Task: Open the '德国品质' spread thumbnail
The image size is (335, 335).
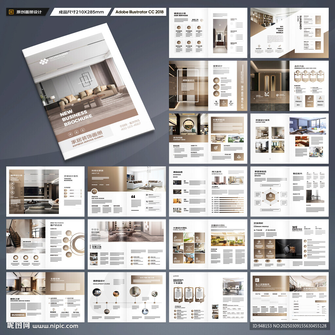Action: 208,192
